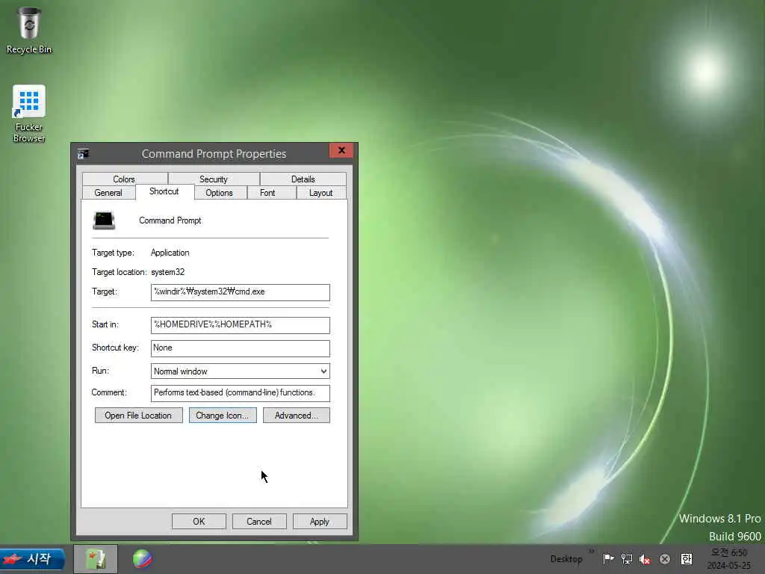Click the Change Icon... button
The image size is (765, 574).
point(223,416)
